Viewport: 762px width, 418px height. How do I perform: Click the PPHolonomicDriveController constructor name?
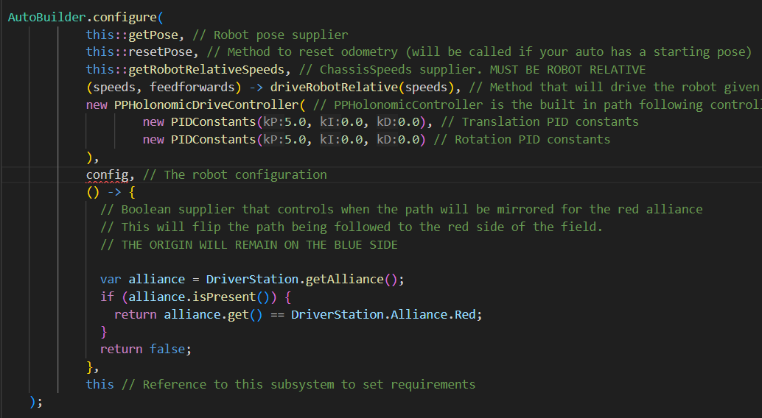(x=206, y=104)
